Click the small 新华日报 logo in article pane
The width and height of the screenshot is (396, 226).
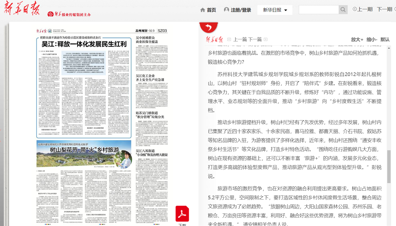[214, 39]
